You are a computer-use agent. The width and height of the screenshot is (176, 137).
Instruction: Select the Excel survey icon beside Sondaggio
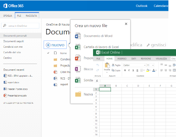78,80
